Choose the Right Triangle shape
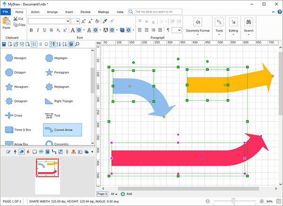 click(x=49, y=101)
